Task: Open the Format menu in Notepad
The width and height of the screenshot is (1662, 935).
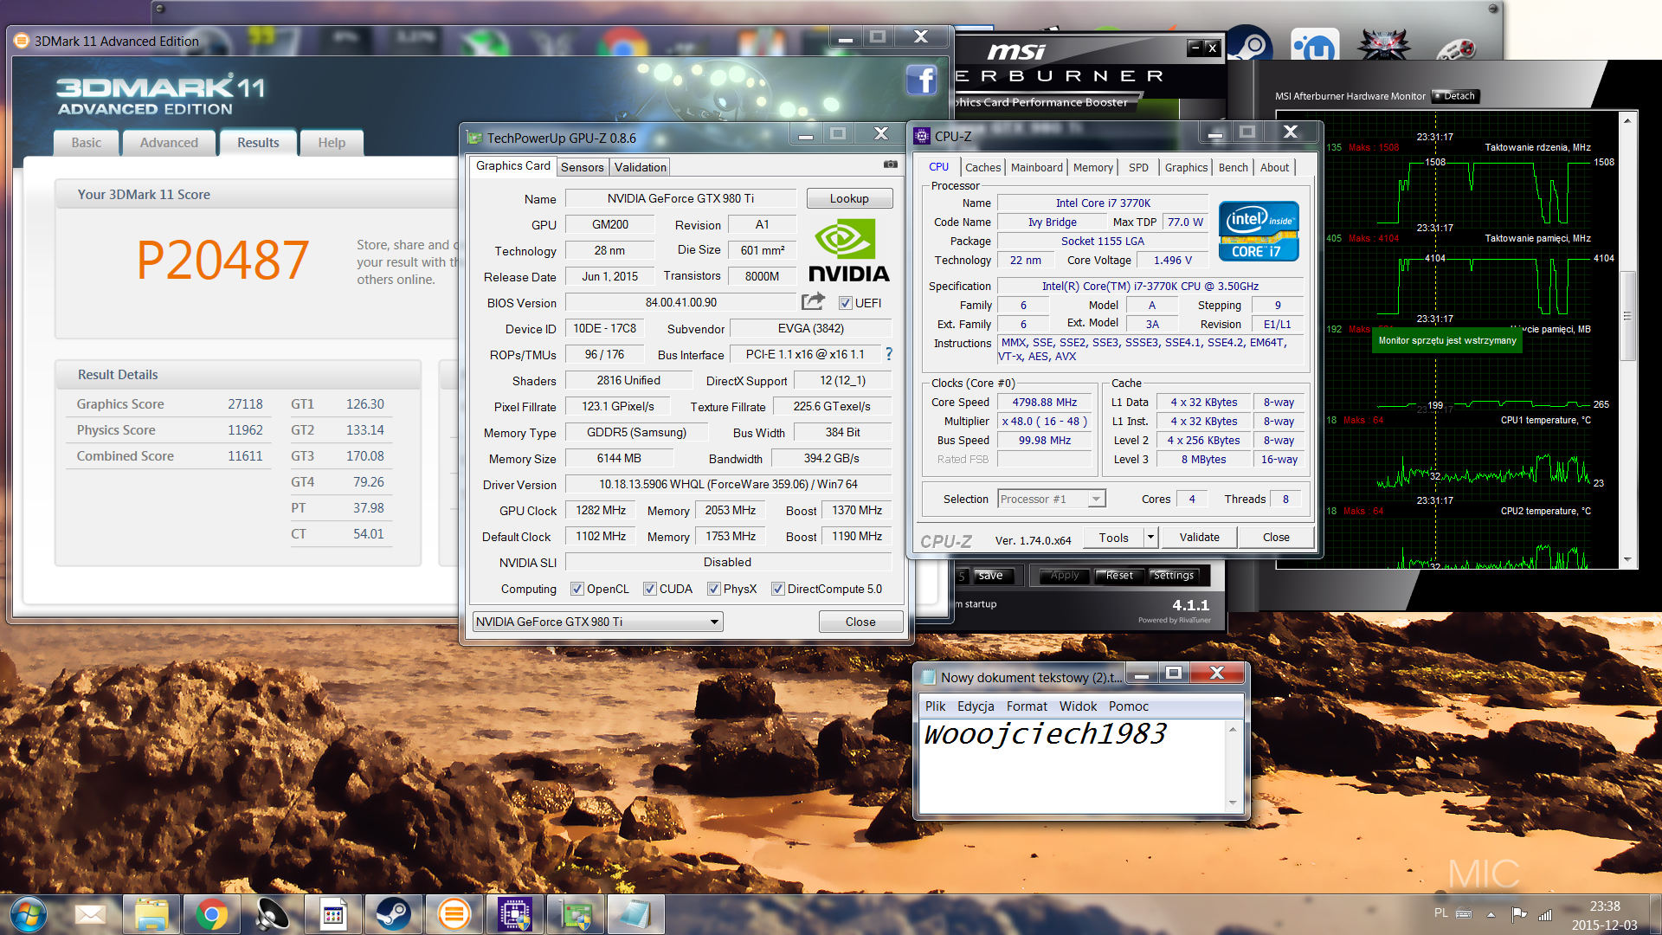Action: coord(1027,706)
